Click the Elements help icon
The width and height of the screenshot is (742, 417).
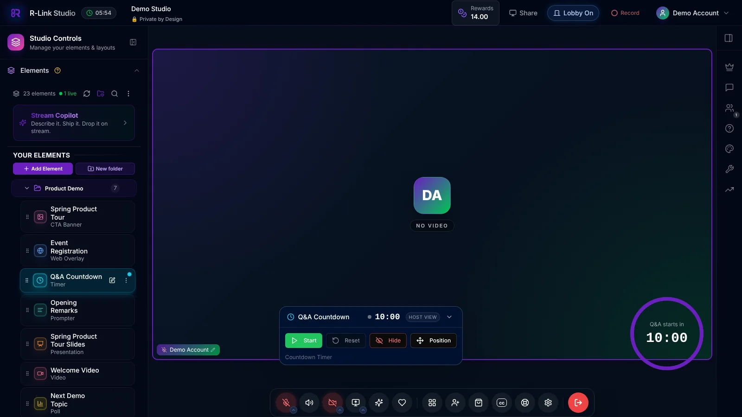[x=58, y=70]
